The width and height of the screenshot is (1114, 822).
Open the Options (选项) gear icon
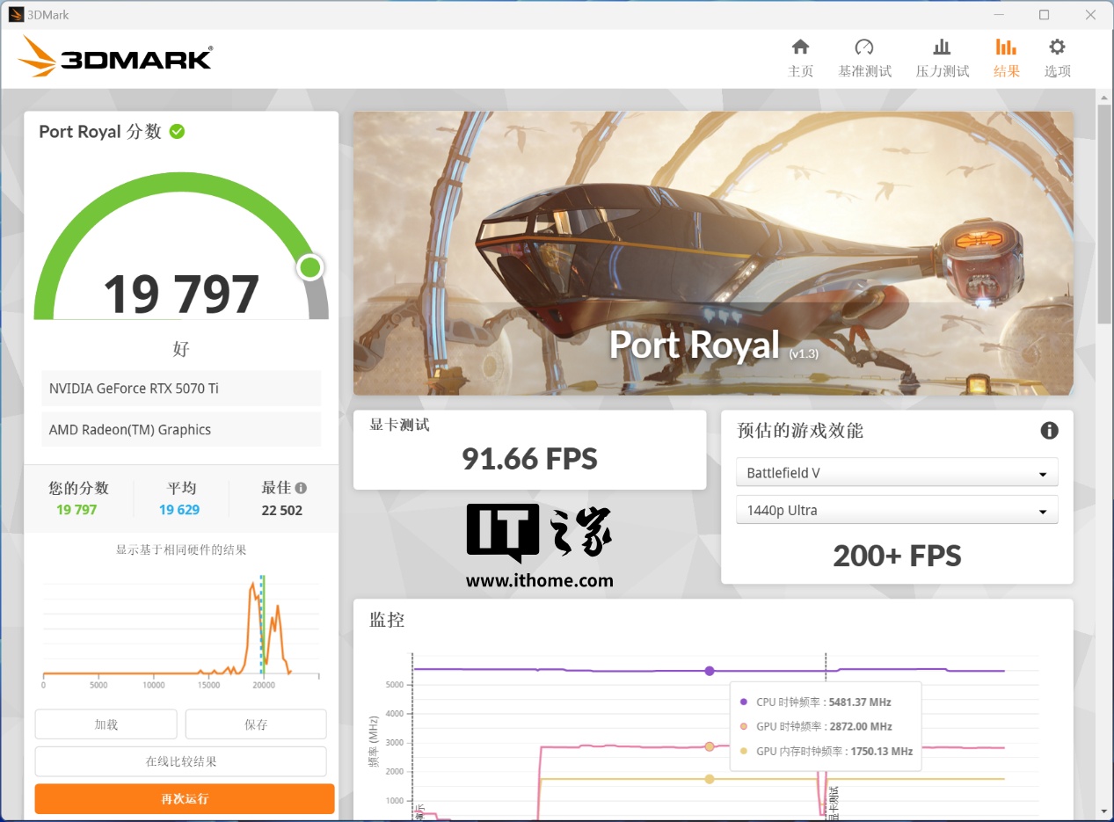pyautogui.click(x=1057, y=48)
